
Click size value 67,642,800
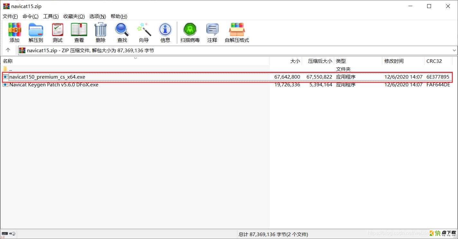287,77
